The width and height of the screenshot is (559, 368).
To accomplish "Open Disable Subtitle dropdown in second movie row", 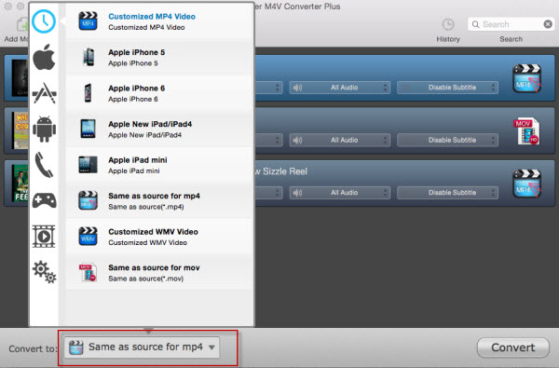I will pos(448,140).
